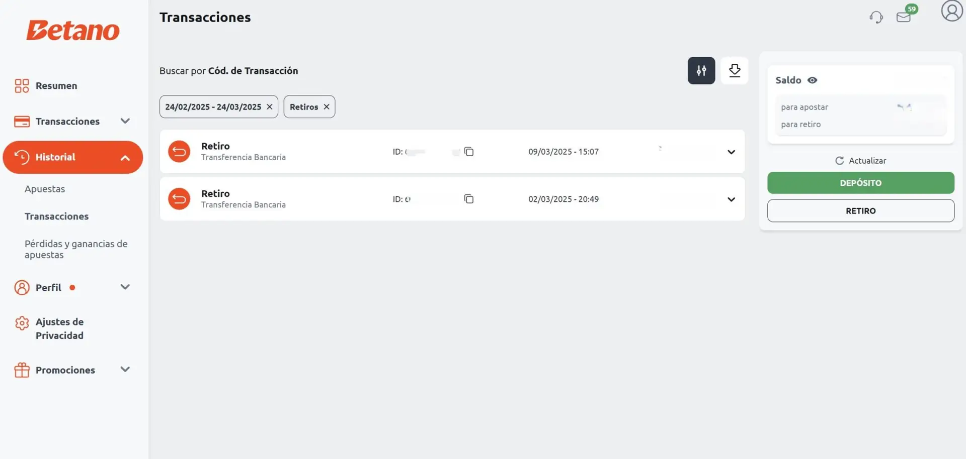Click the Betano logo

73,31
